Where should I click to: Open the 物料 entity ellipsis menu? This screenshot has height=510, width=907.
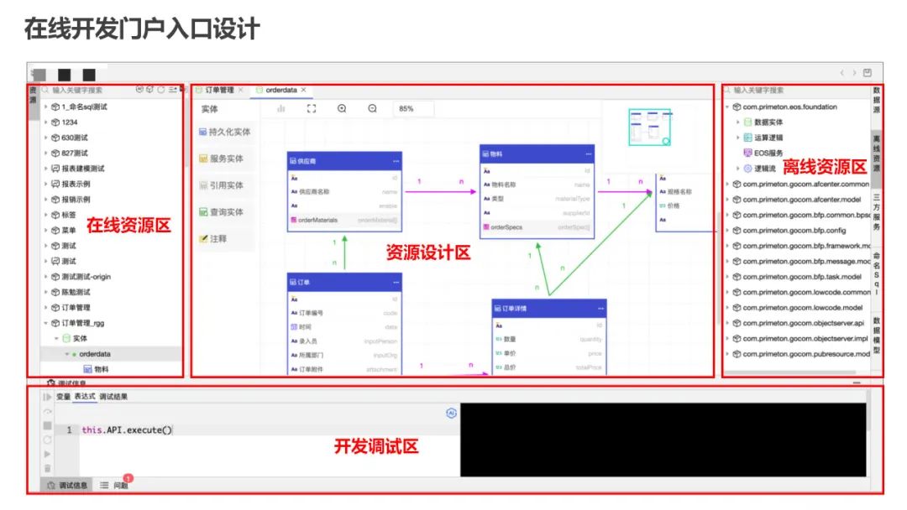click(588, 154)
